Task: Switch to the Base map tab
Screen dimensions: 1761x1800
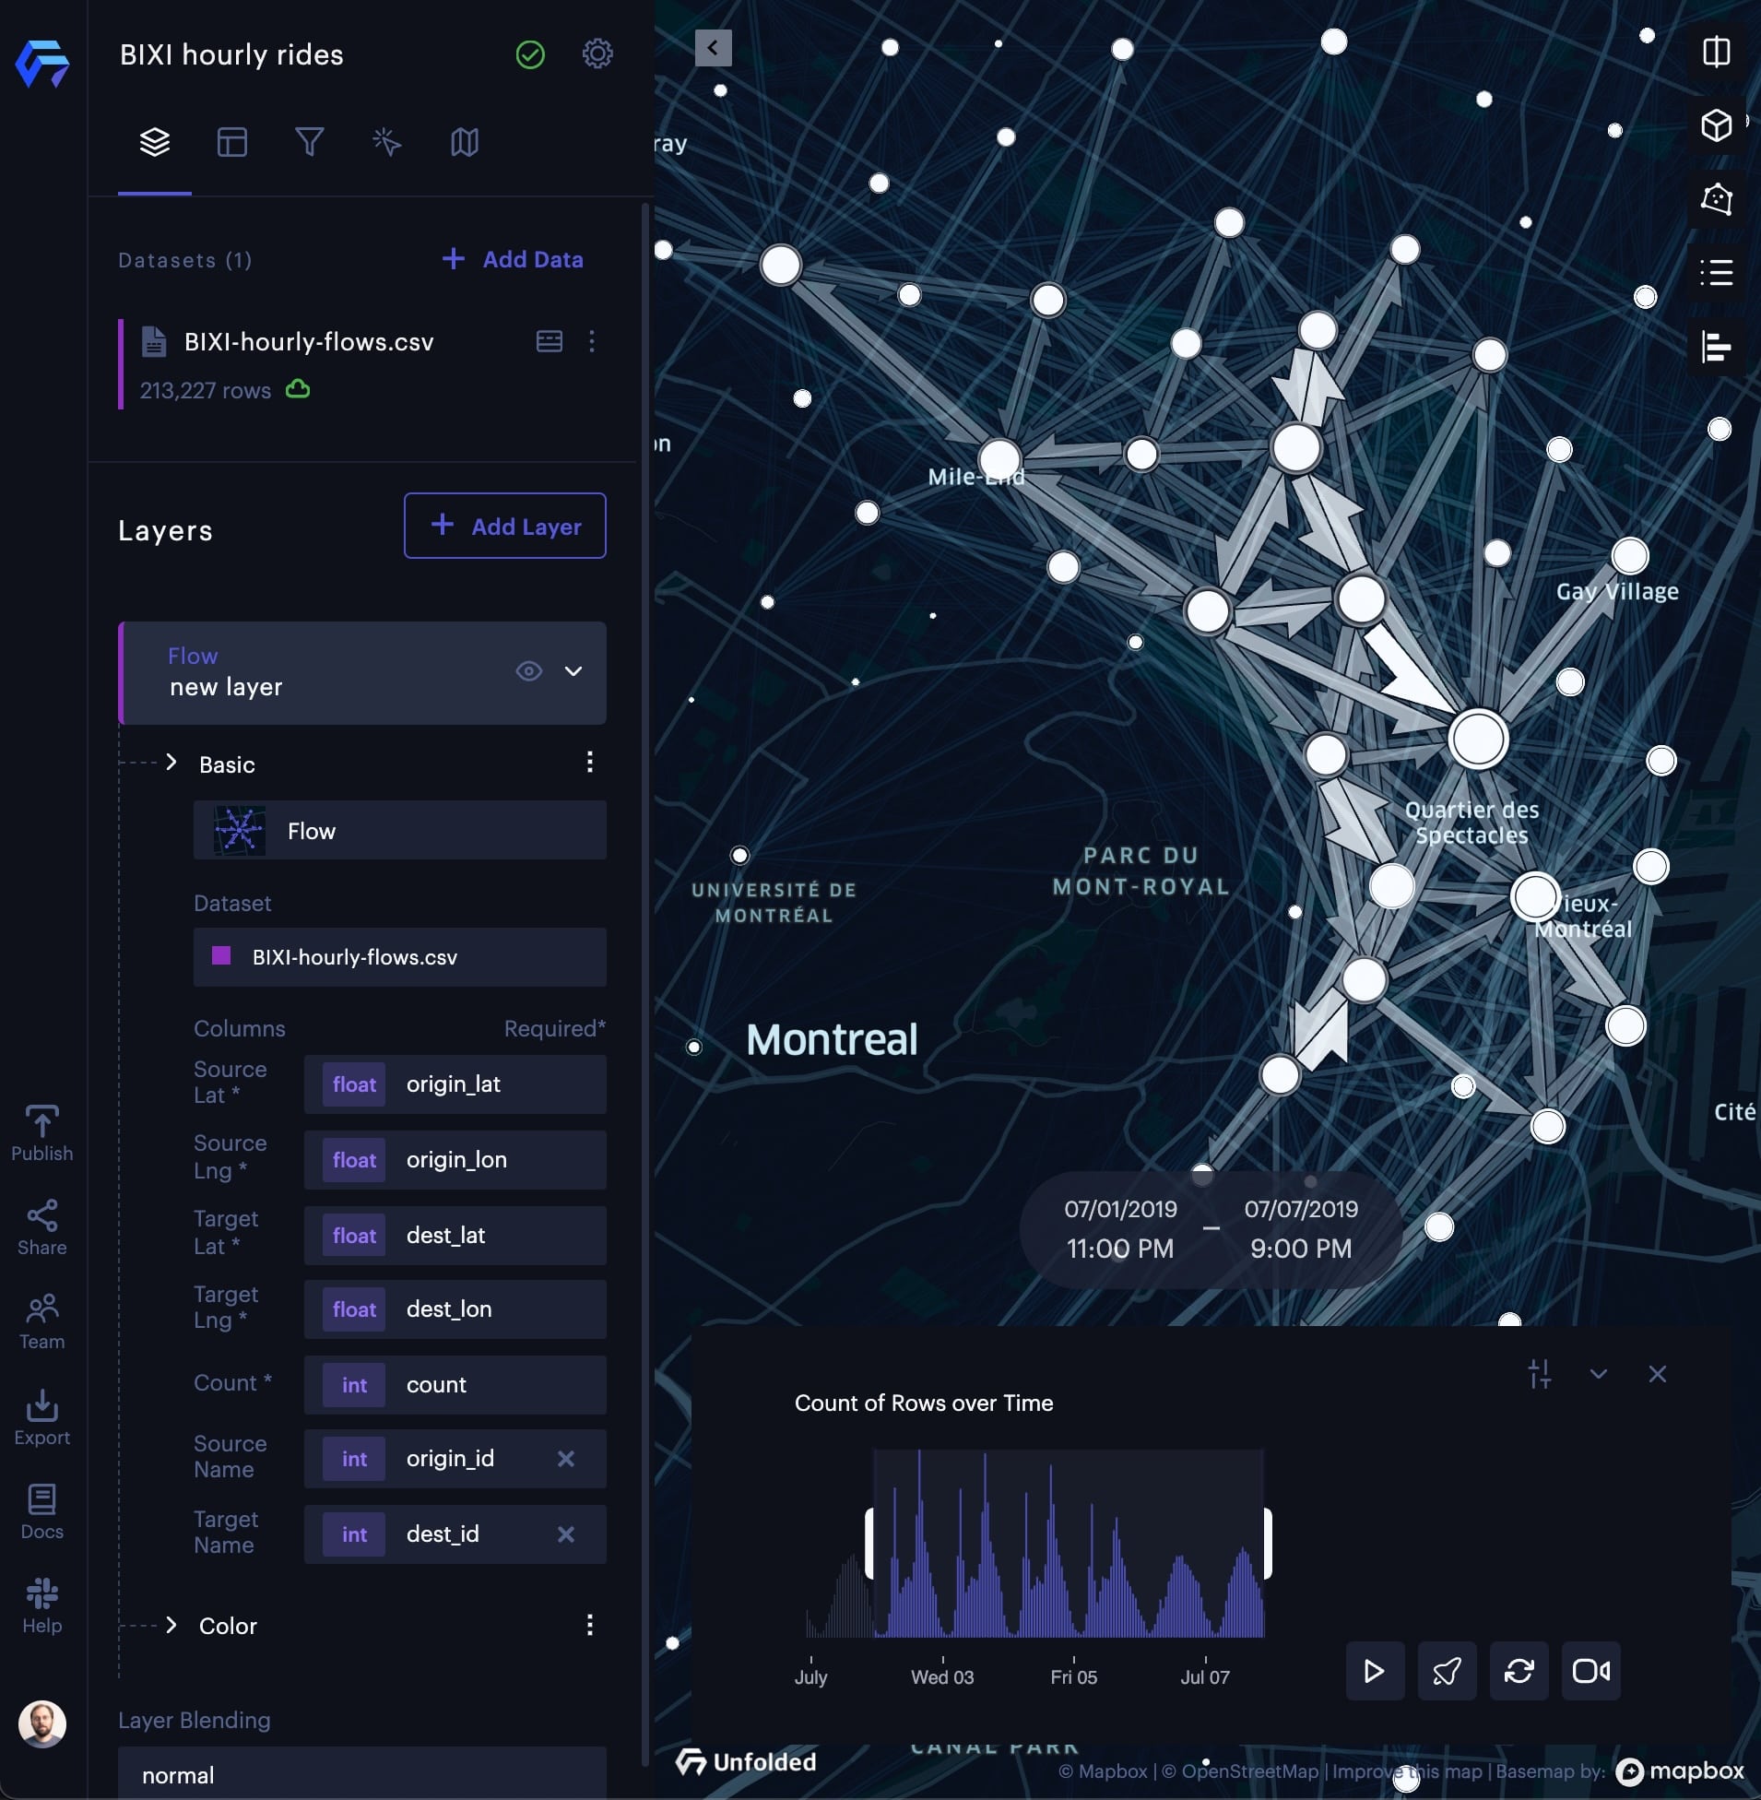Action: click(465, 142)
